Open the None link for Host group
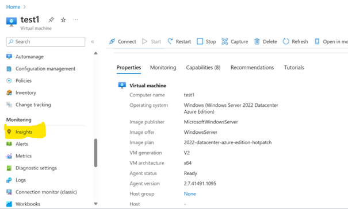Image resolution: width=348 pixels, height=209 pixels. coord(190,194)
